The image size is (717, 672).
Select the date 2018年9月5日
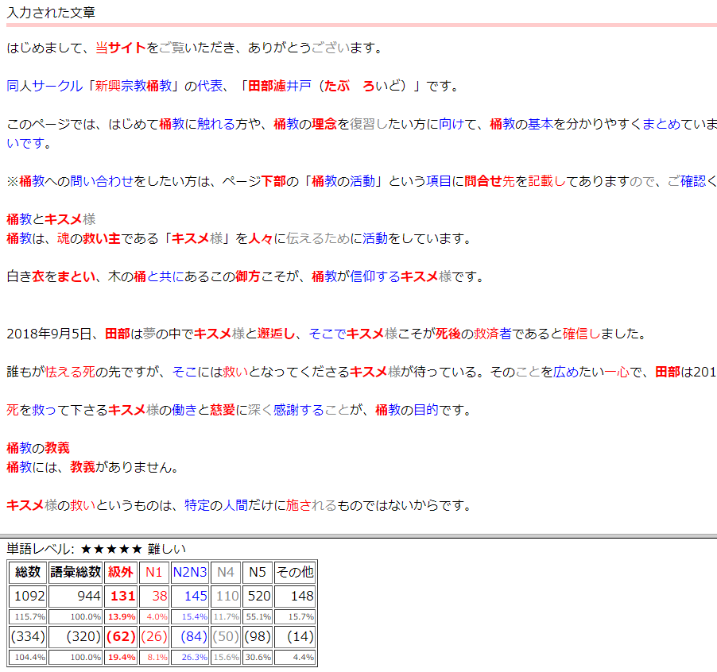click(x=49, y=334)
